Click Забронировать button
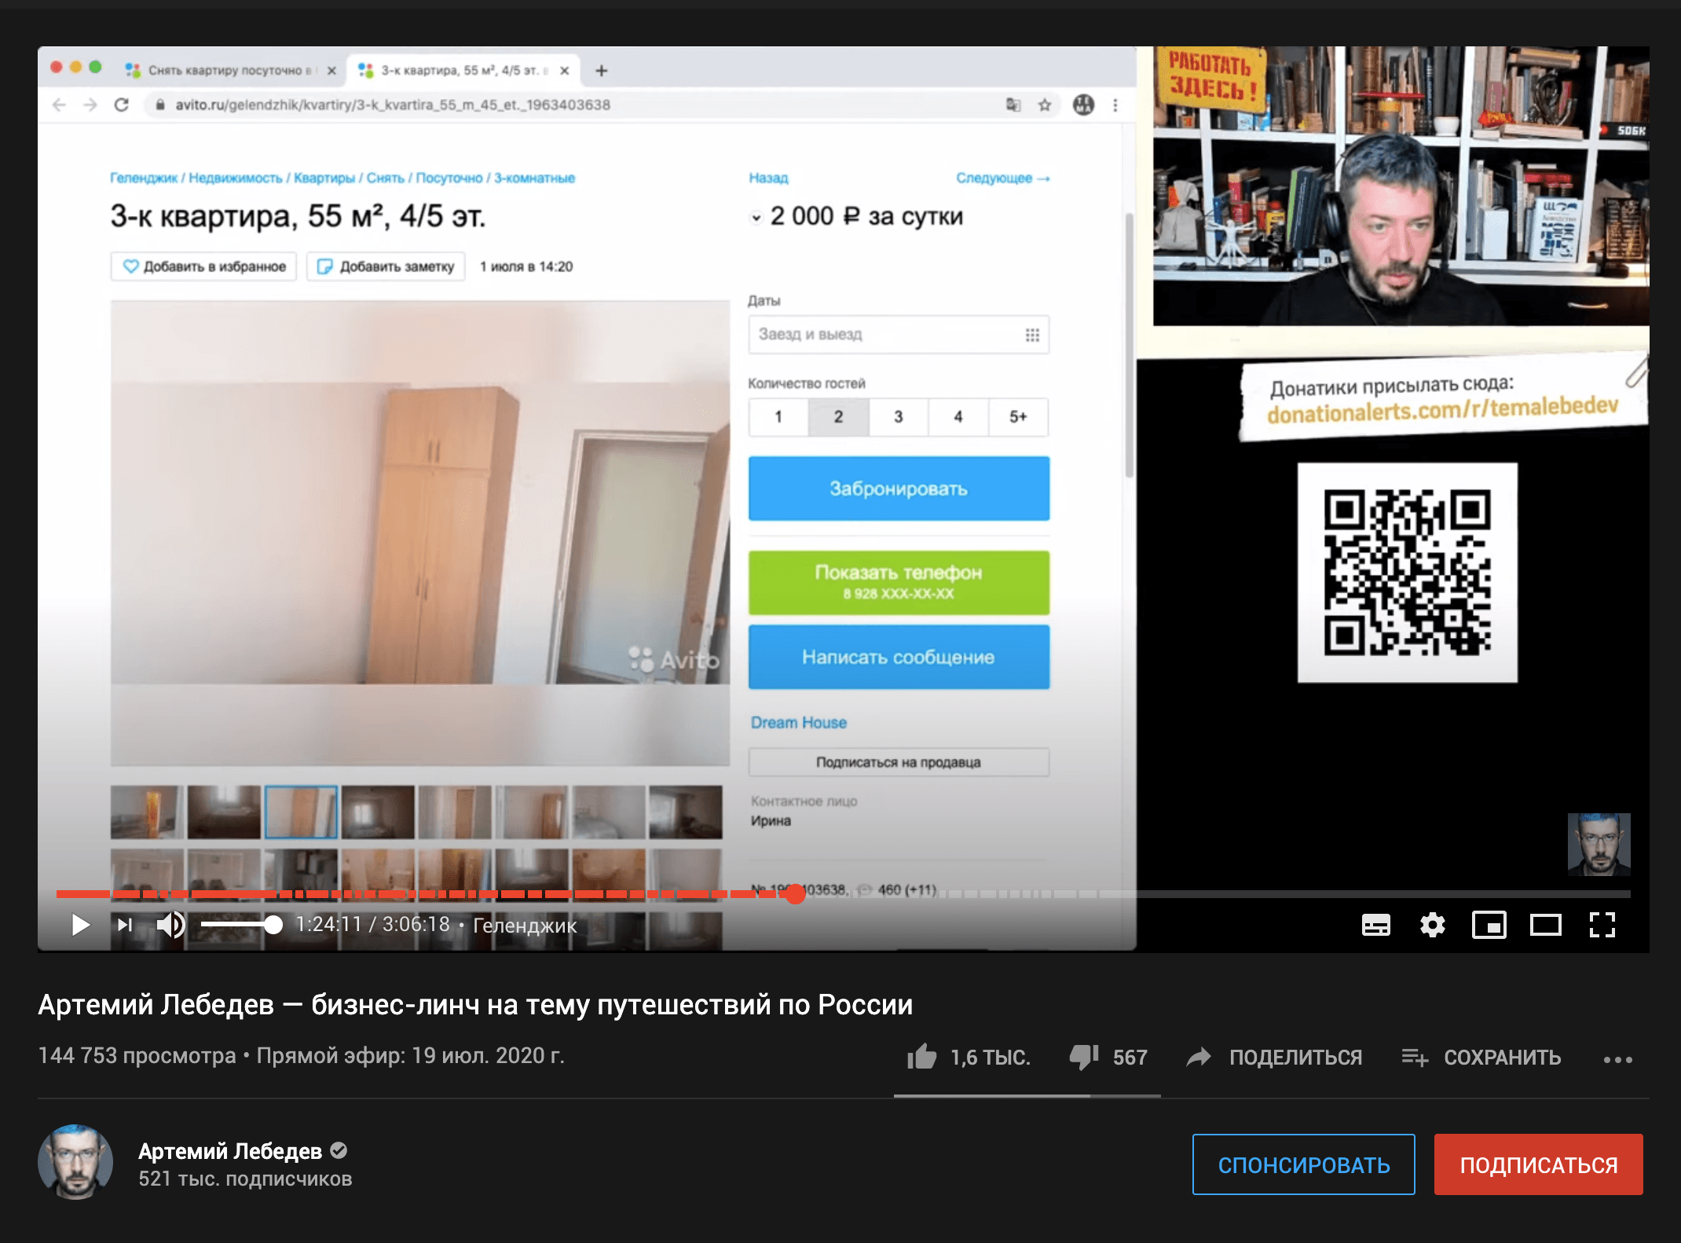The image size is (1681, 1243). pos(899,489)
